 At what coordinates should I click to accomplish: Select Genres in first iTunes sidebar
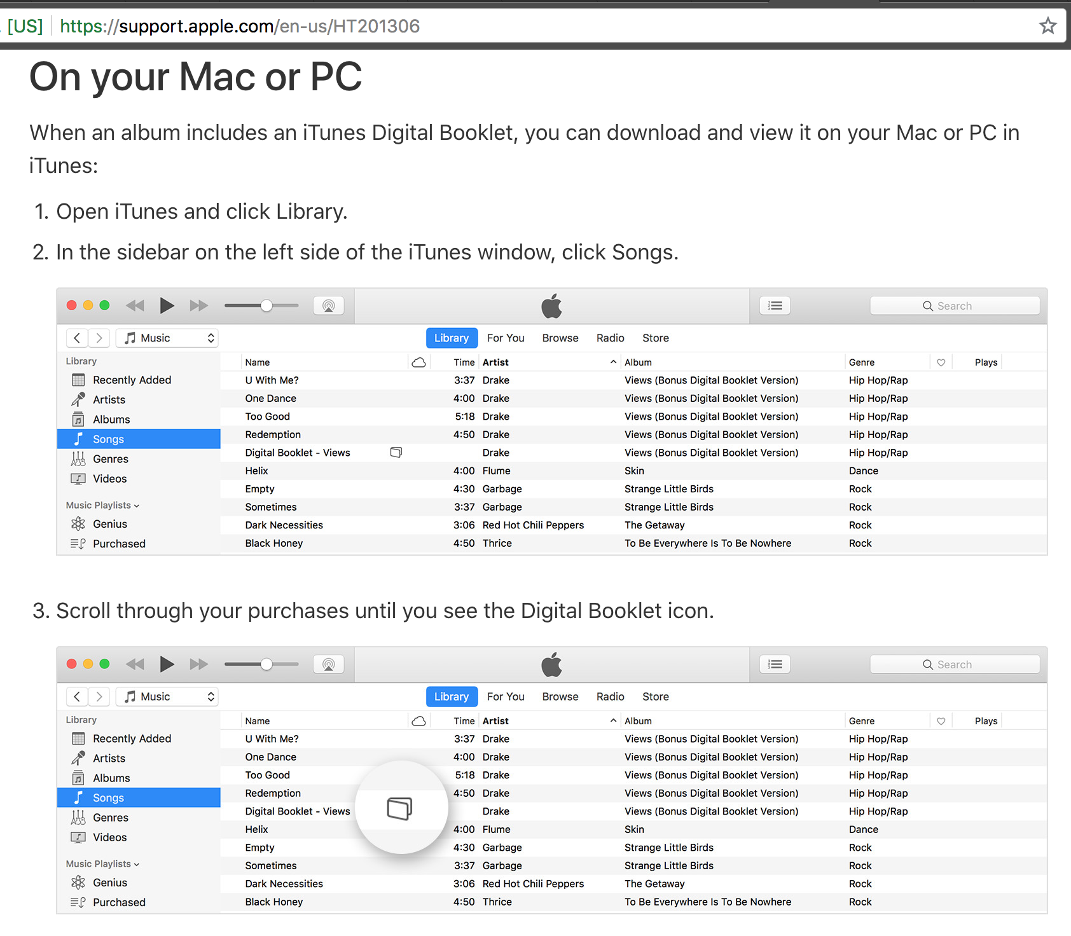pos(139,459)
